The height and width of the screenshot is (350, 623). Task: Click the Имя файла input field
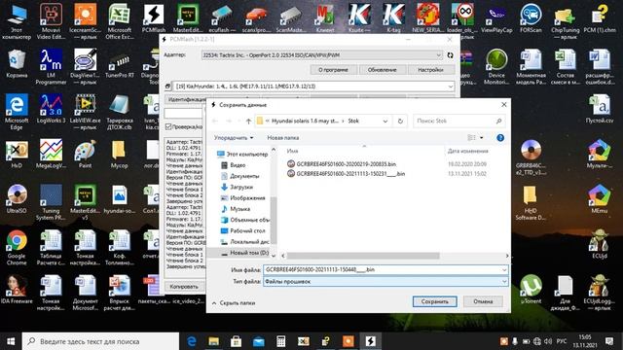click(x=383, y=269)
